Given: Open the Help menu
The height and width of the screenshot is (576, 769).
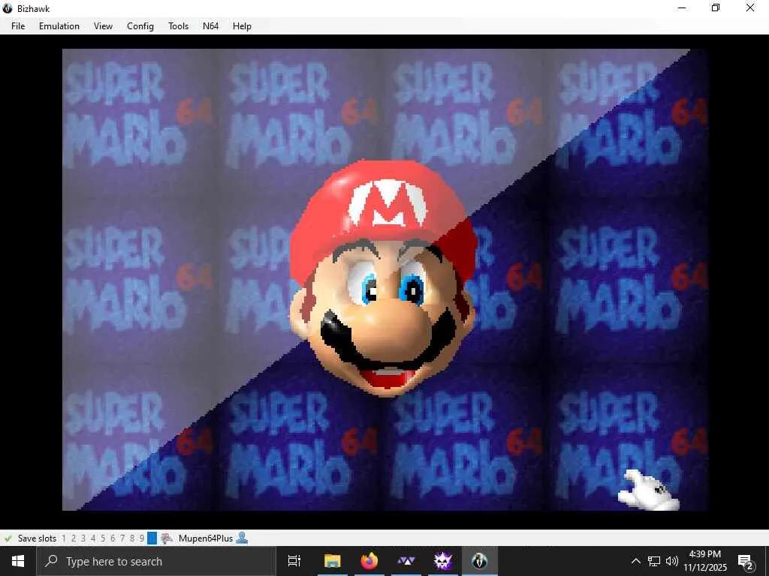Looking at the screenshot, I should coord(242,26).
